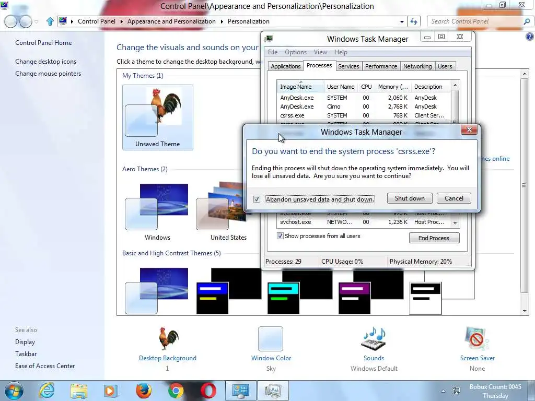Click the Task Manager title bar icon
The height and width of the screenshot is (401, 535).
pos(269,39)
